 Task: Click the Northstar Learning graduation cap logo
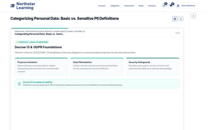pos(13,6)
